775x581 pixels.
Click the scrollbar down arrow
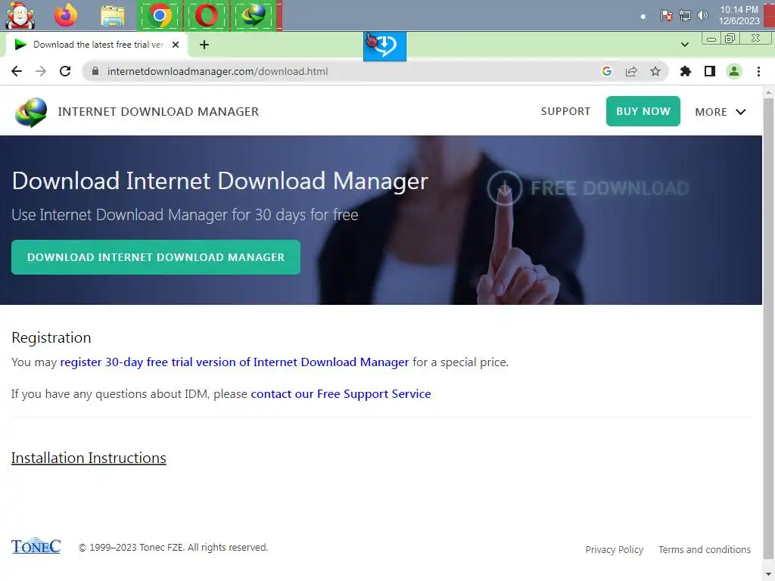(768, 576)
